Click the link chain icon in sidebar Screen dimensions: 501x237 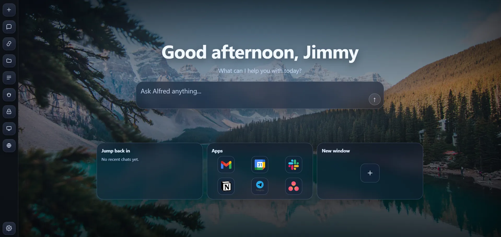click(x=9, y=44)
